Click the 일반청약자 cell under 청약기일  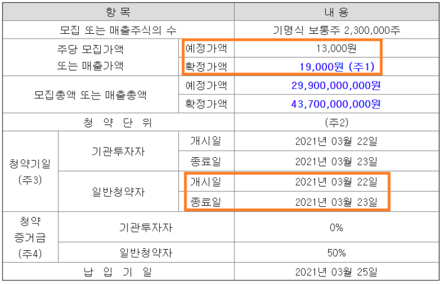[118, 192]
